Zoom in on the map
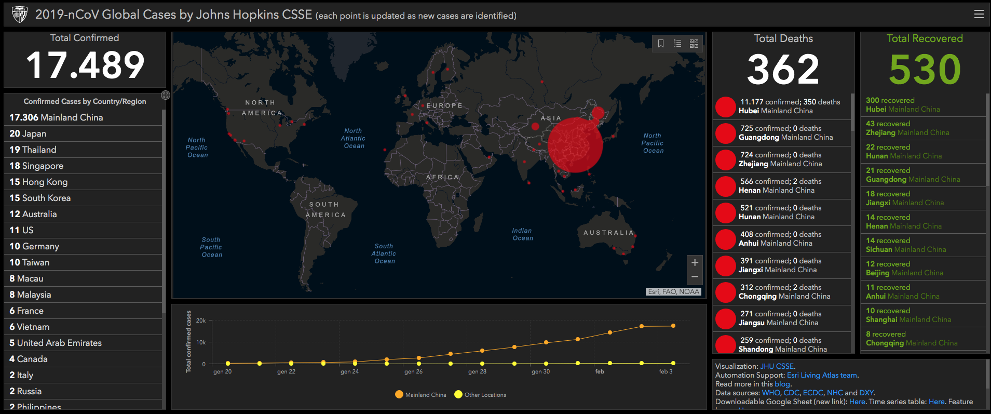 695,263
